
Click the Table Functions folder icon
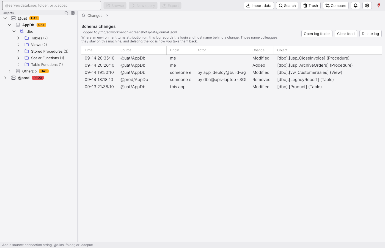pos(27,64)
